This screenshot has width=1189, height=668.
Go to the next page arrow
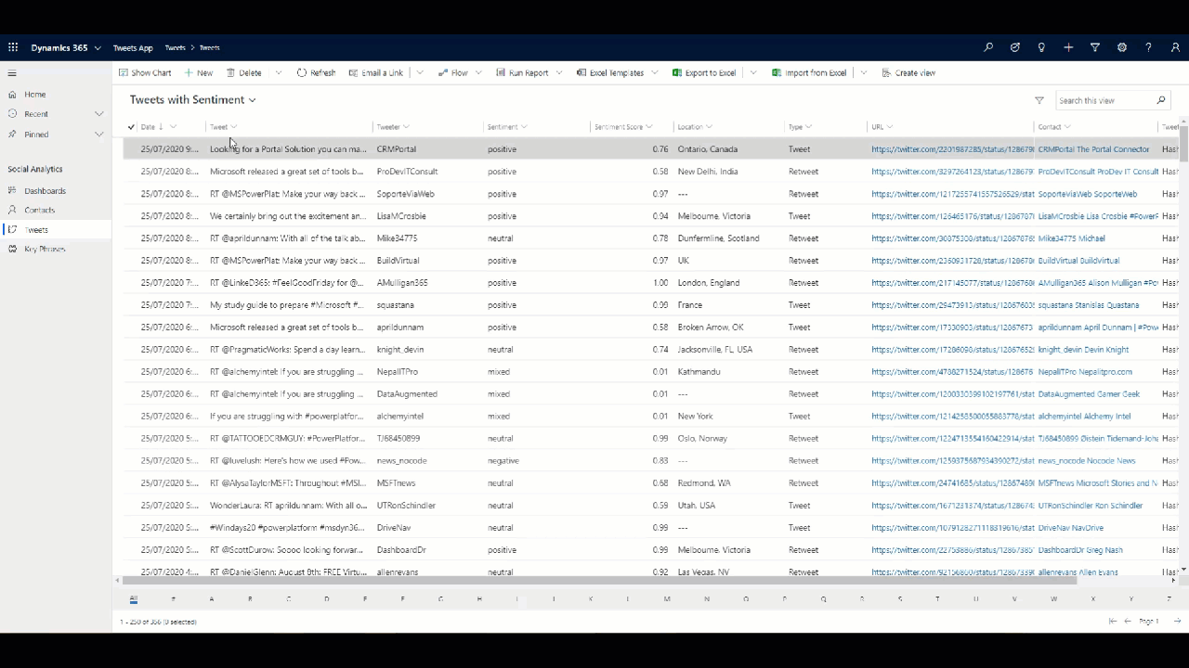click(x=1177, y=622)
